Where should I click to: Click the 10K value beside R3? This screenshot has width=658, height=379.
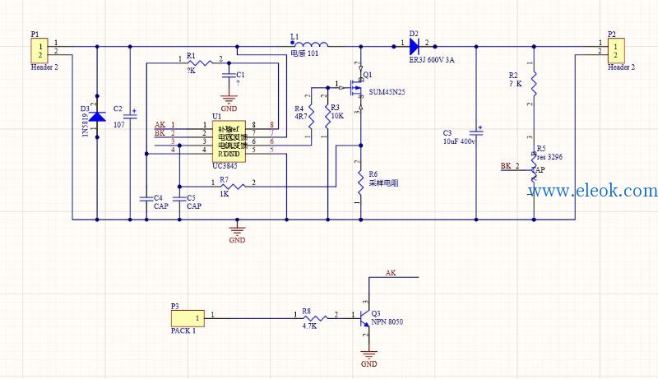(337, 116)
